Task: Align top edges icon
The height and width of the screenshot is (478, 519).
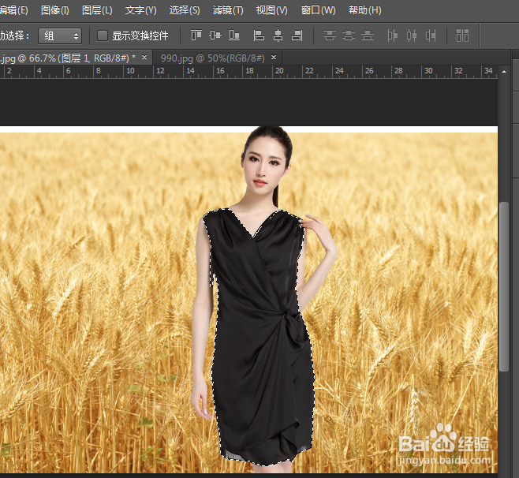Action: [x=196, y=35]
